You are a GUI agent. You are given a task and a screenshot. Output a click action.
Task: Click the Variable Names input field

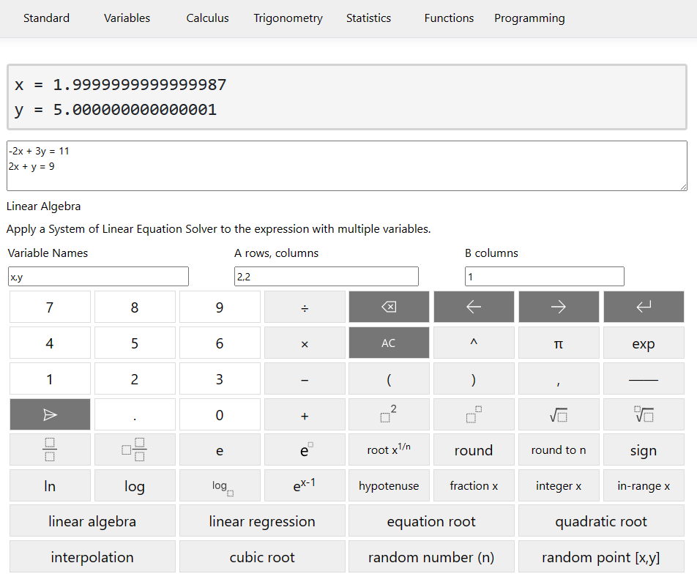(98, 276)
